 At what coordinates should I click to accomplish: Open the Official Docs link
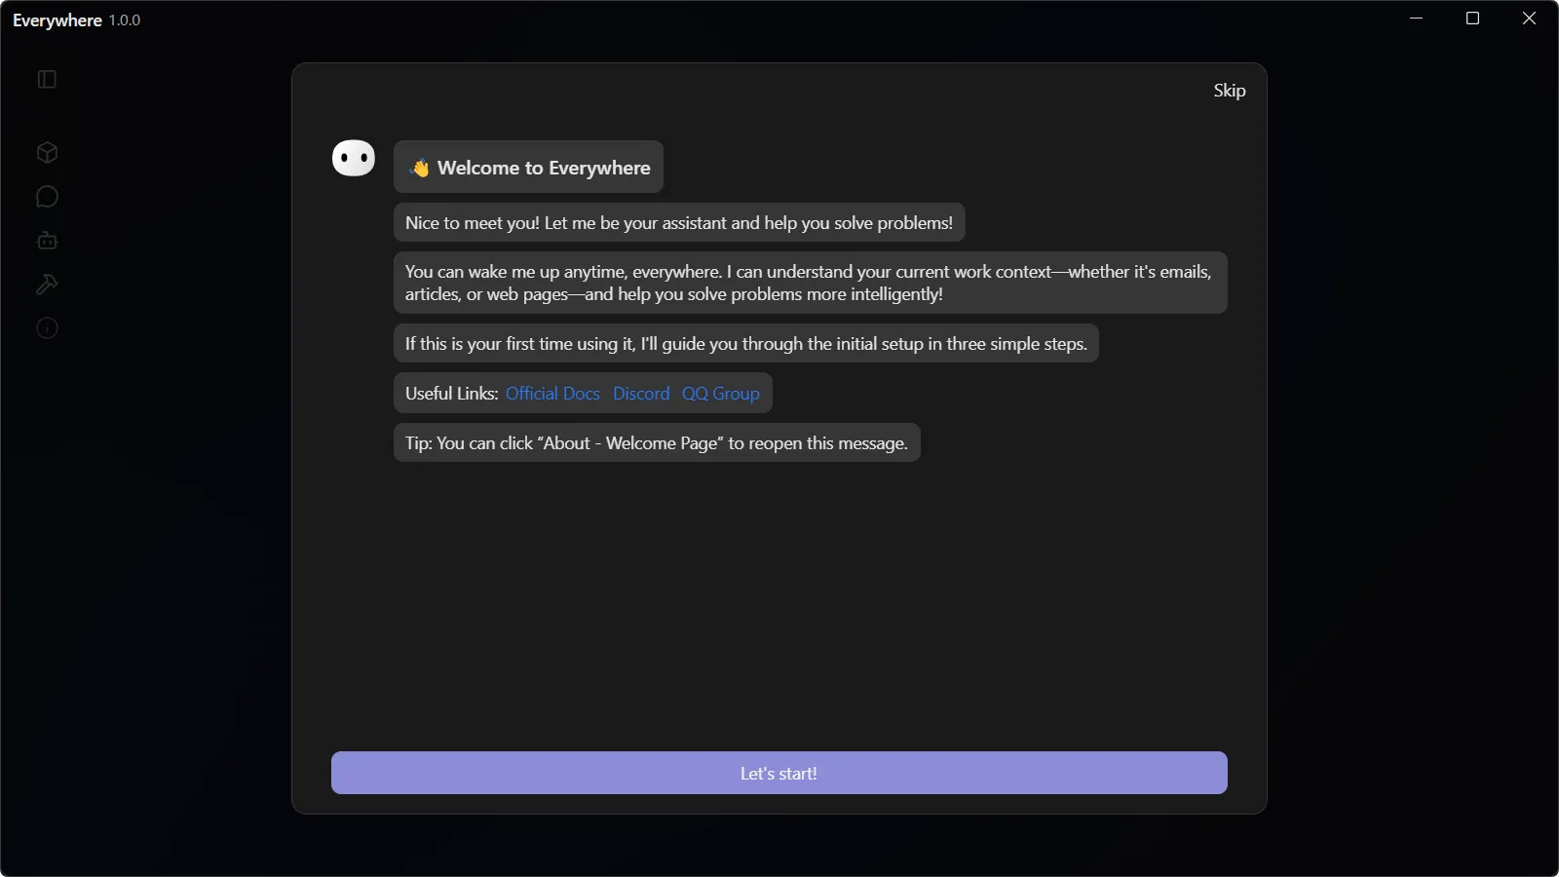tap(552, 394)
